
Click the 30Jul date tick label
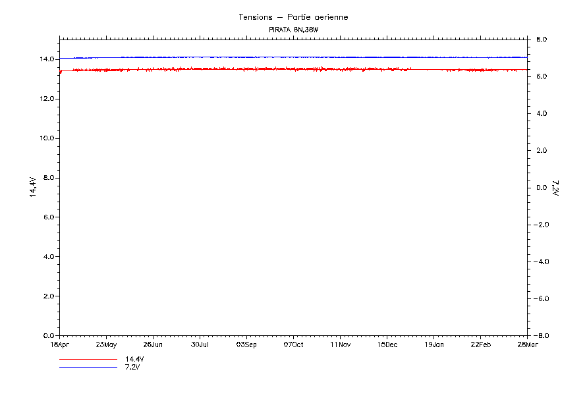pyautogui.click(x=200, y=344)
